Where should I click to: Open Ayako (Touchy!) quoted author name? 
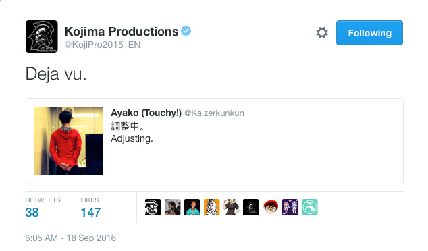point(146,113)
